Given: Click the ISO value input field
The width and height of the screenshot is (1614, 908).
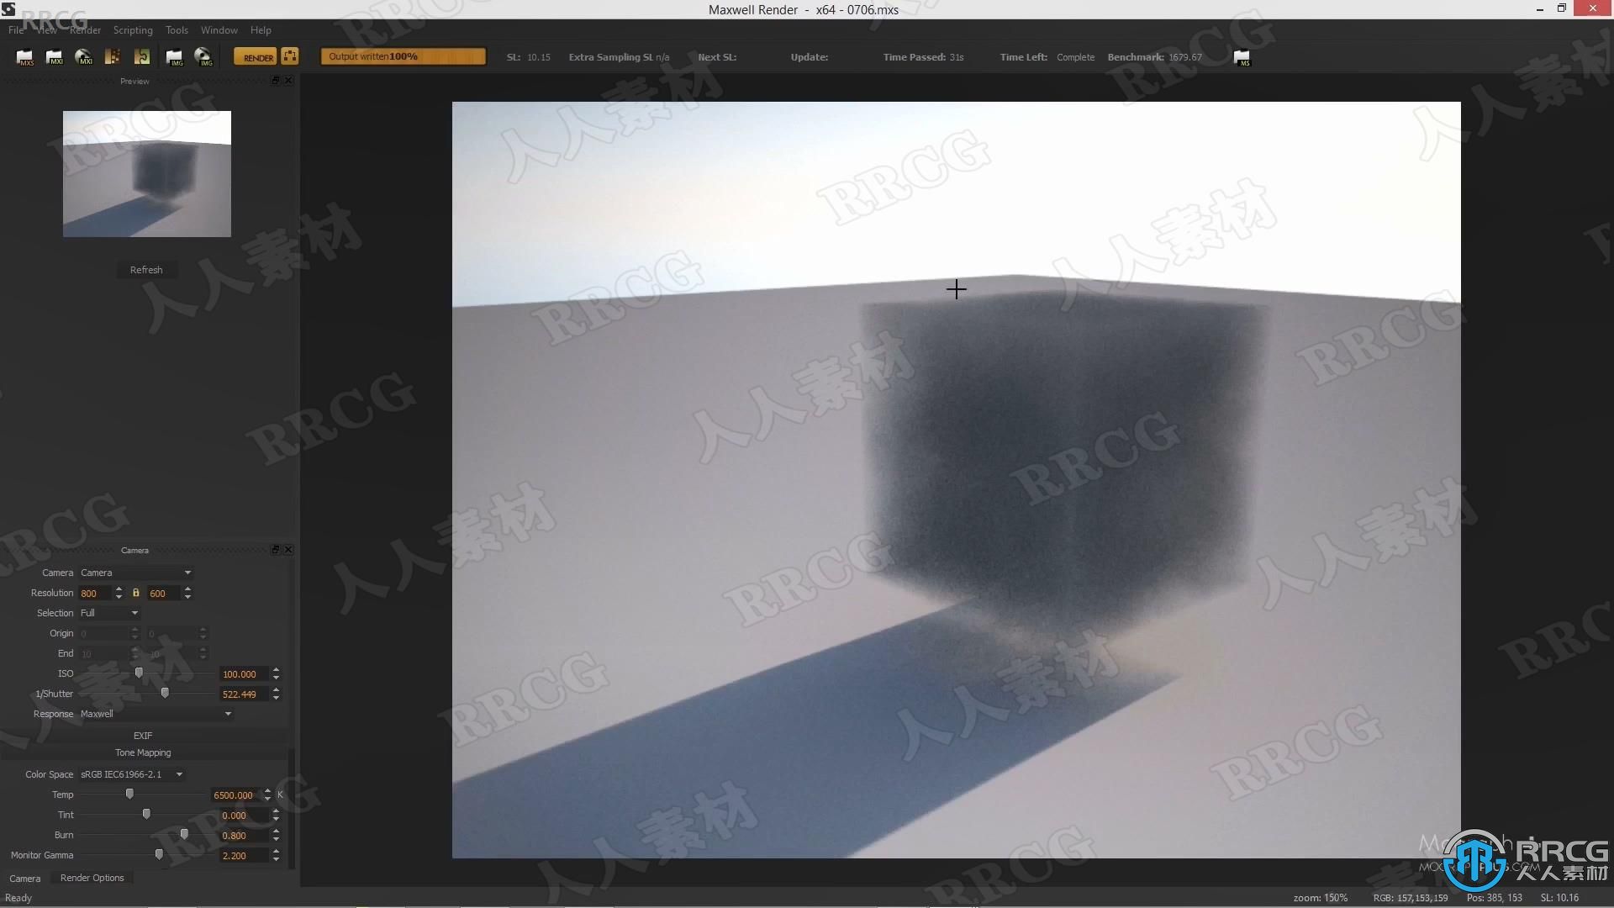Looking at the screenshot, I should pyautogui.click(x=240, y=673).
